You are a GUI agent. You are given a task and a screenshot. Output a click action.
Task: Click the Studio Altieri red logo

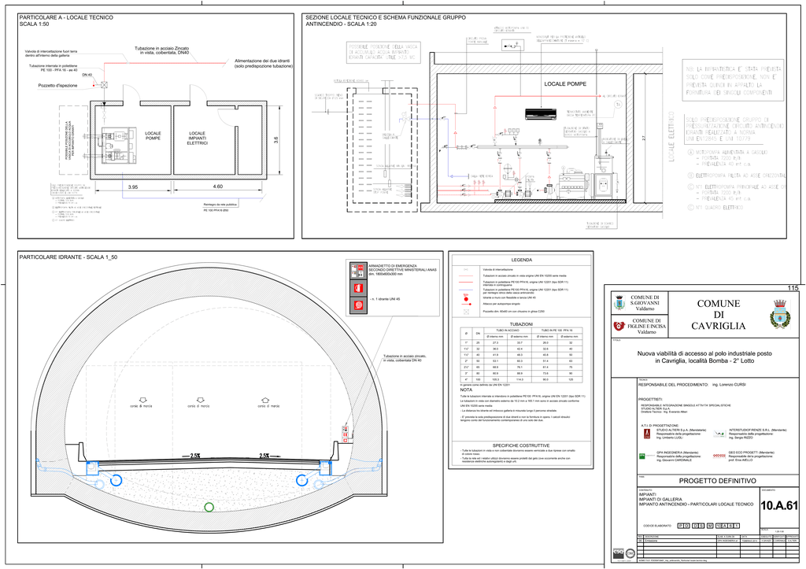(648, 432)
